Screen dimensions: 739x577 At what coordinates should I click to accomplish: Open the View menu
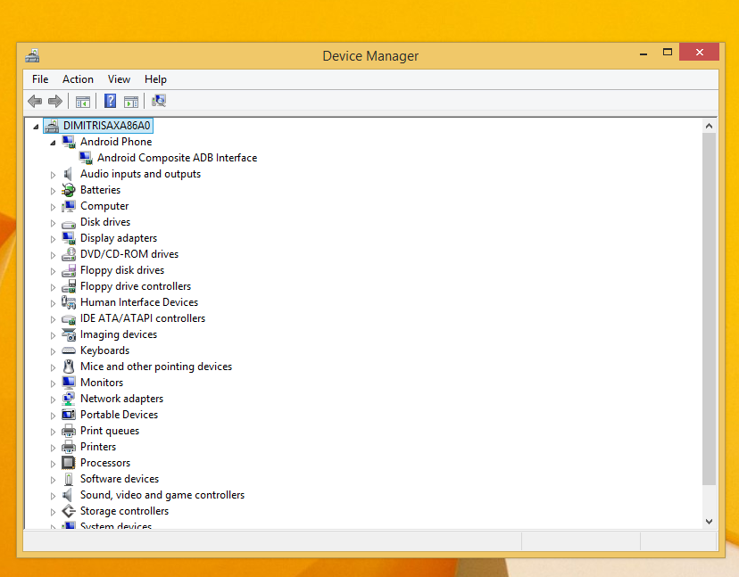click(119, 79)
